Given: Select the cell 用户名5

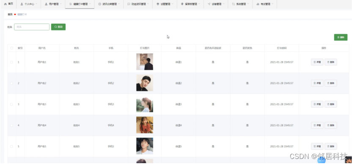Looking at the screenshot, I should pos(42,146).
